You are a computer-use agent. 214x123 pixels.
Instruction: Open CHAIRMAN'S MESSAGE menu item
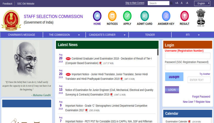[x=22, y=35]
